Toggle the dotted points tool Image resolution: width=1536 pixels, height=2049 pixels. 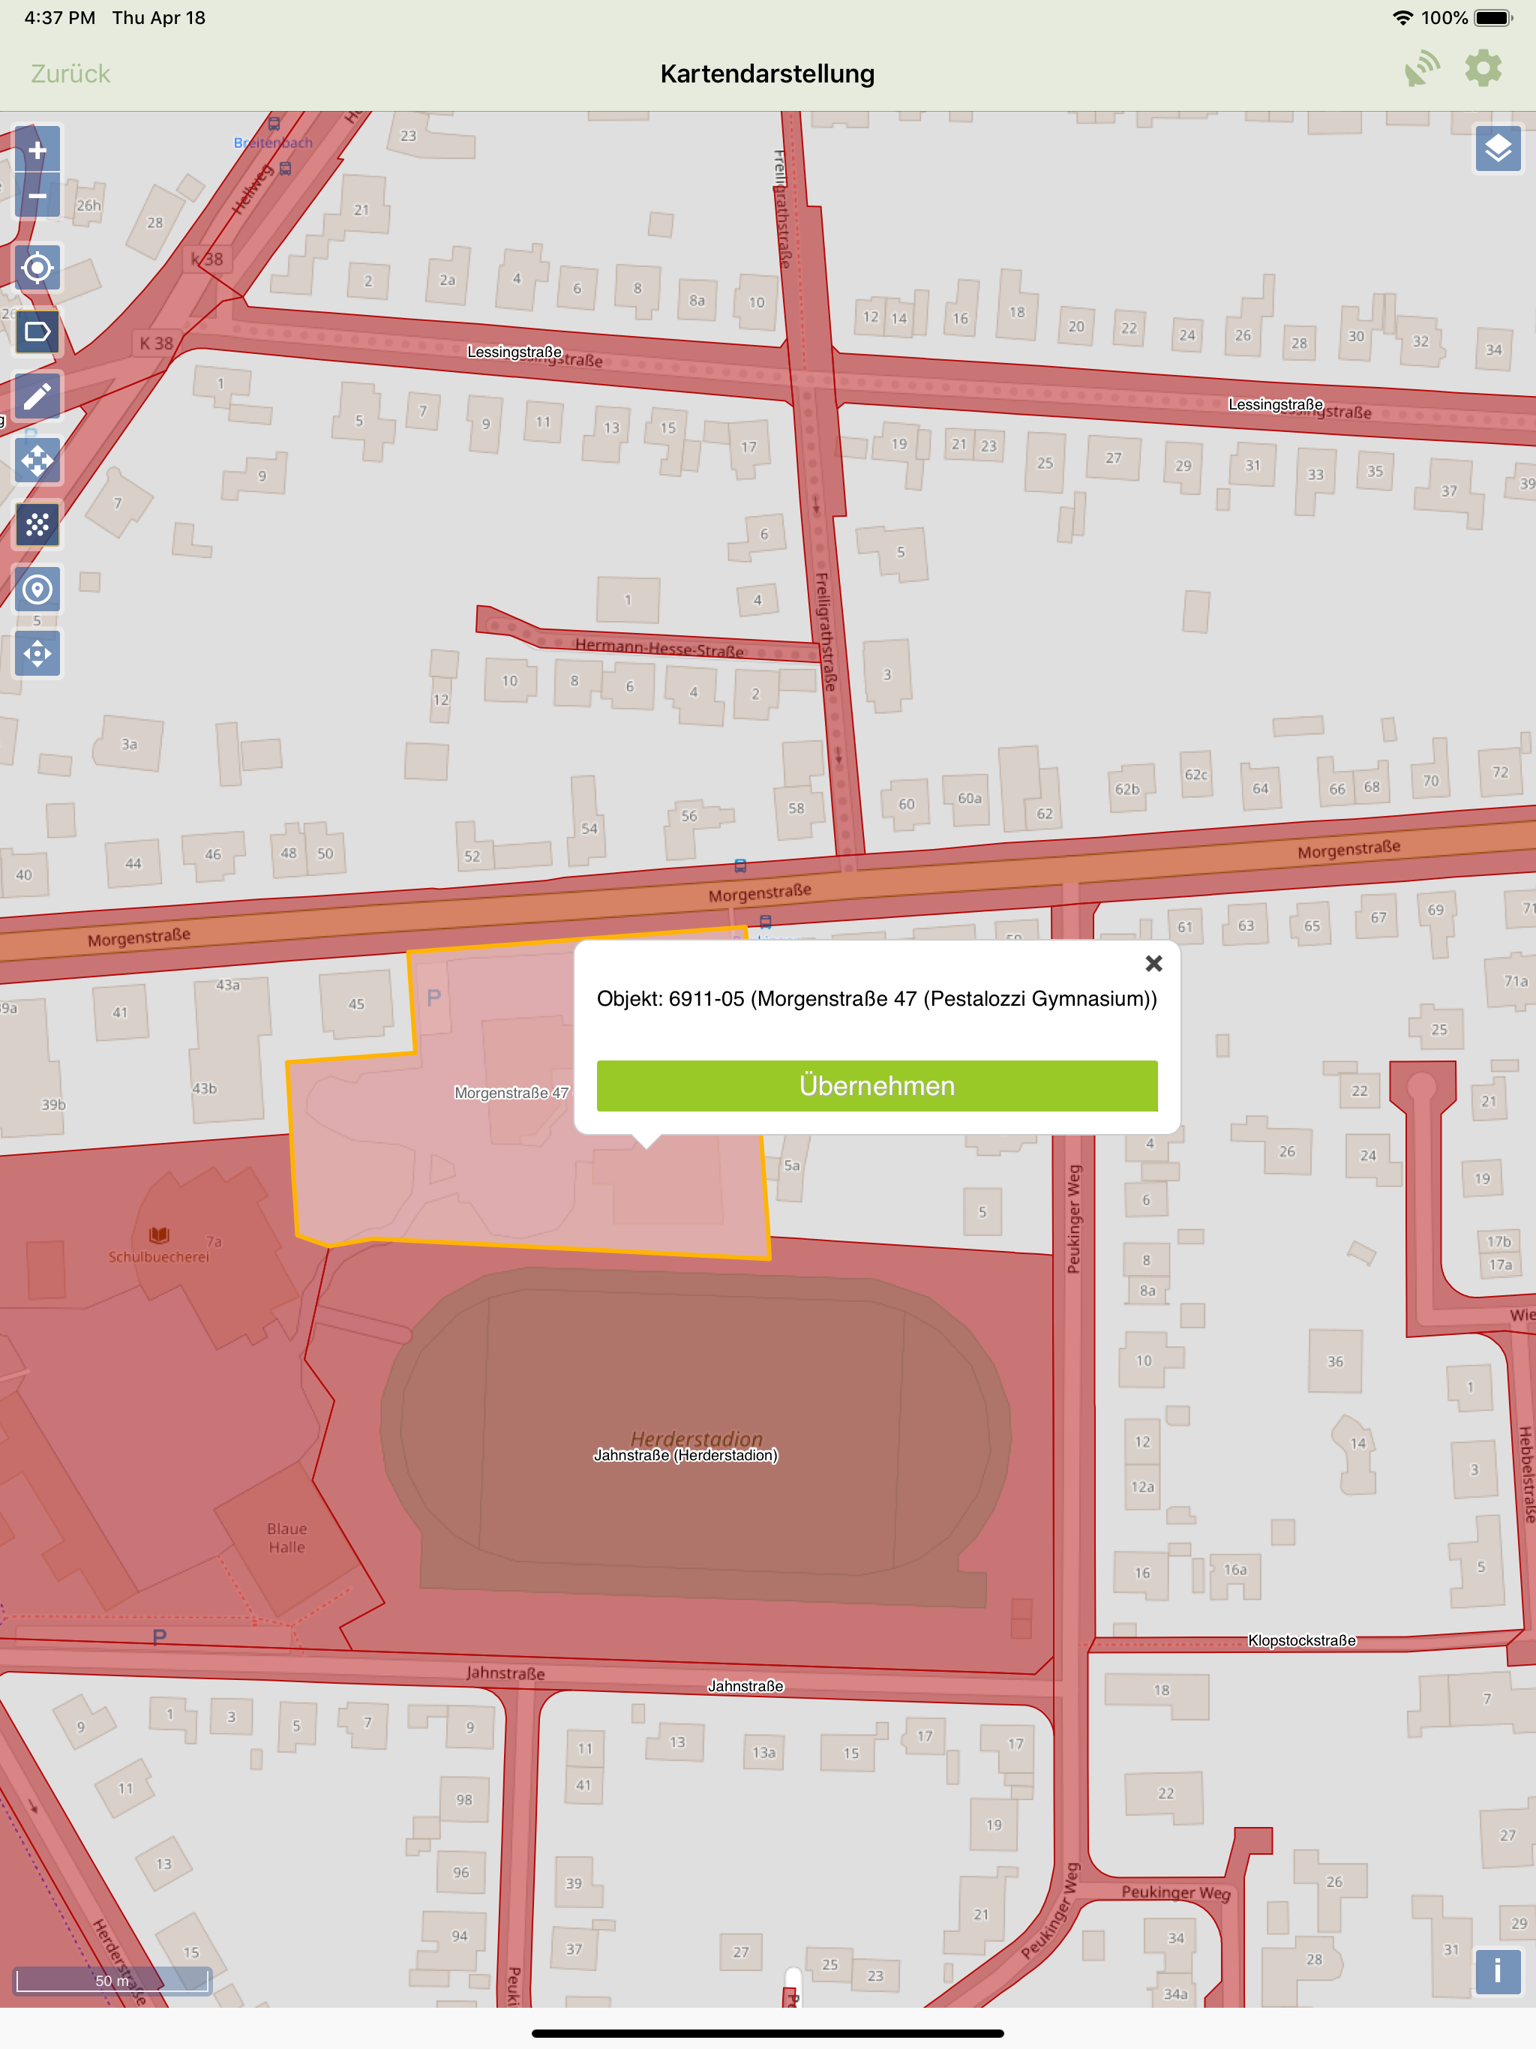pyautogui.click(x=37, y=525)
